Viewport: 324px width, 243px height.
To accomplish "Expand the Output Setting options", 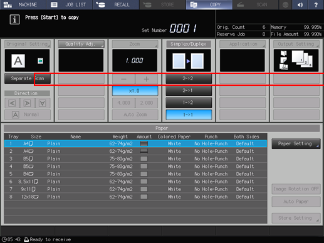I will pos(296,44).
